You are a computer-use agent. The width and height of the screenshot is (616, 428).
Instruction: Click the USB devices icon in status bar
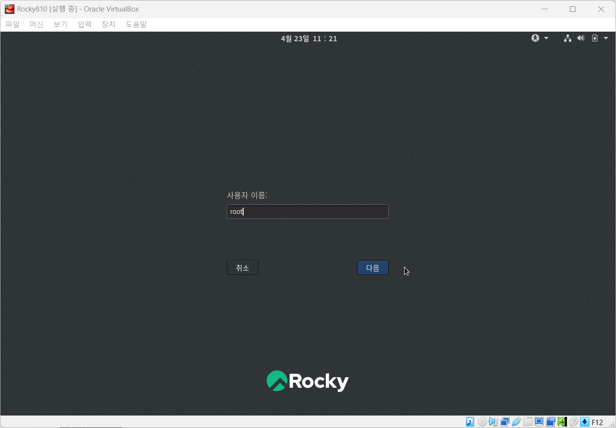(x=517, y=422)
